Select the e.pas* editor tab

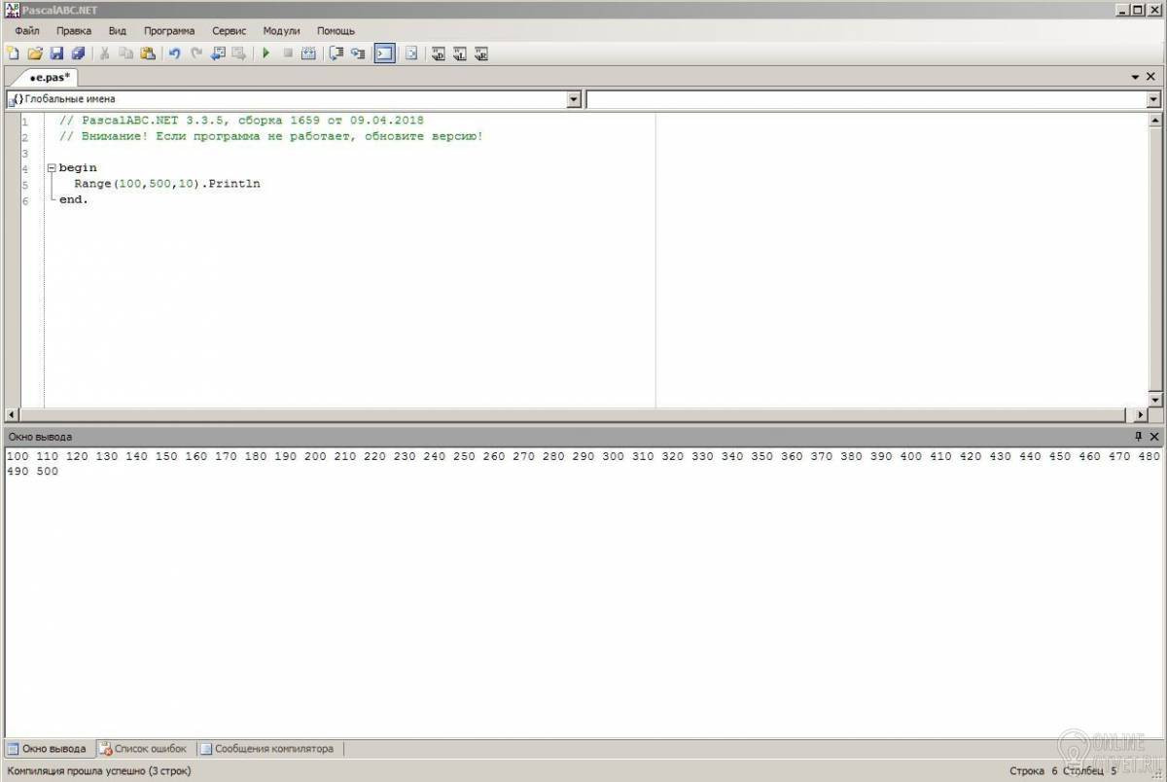click(x=49, y=77)
